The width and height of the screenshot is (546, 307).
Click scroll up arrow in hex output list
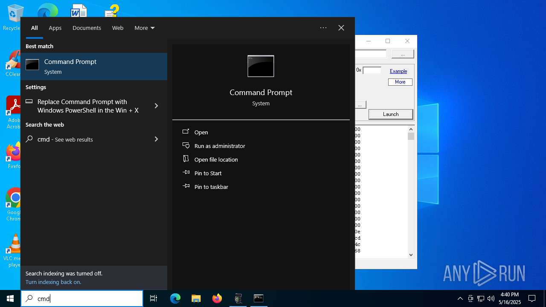(411, 129)
